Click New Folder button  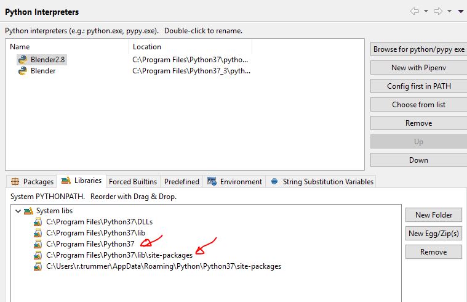click(434, 215)
